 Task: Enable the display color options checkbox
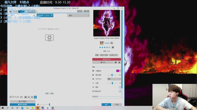click(x=120, y=91)
